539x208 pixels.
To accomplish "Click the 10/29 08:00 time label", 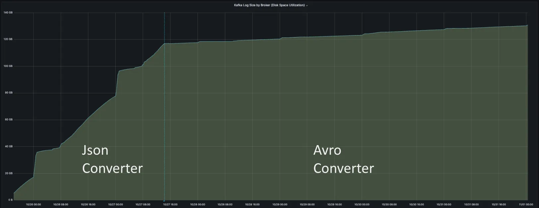I will pyautogui.click(x=307, y=204).
